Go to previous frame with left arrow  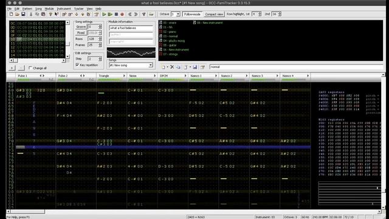[129, 15]
